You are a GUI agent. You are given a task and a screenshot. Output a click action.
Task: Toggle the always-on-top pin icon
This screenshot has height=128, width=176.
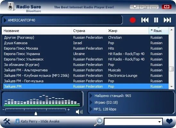(x=135, y=7)
